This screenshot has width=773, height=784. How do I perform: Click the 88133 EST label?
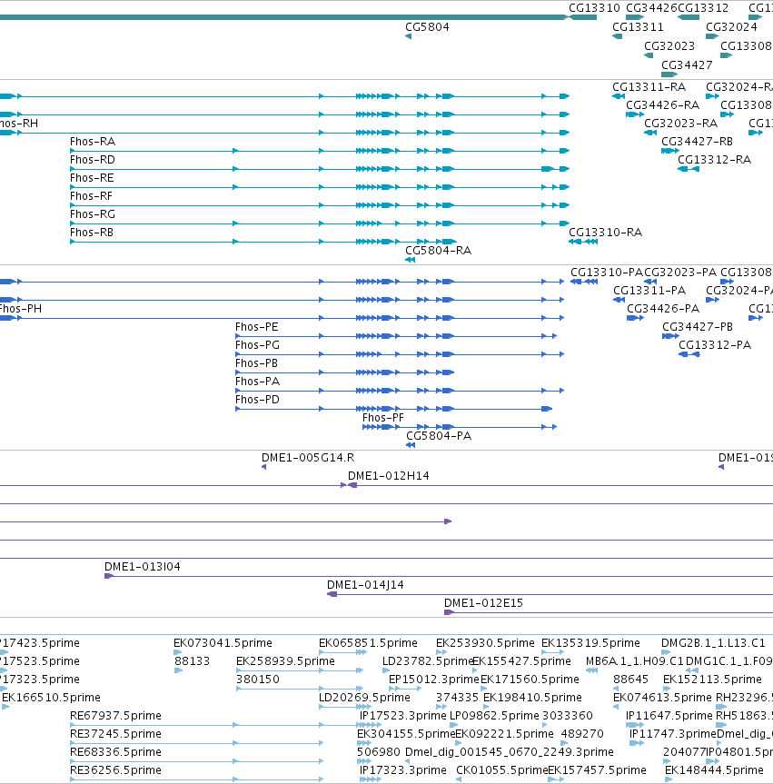tap(192, 661)
